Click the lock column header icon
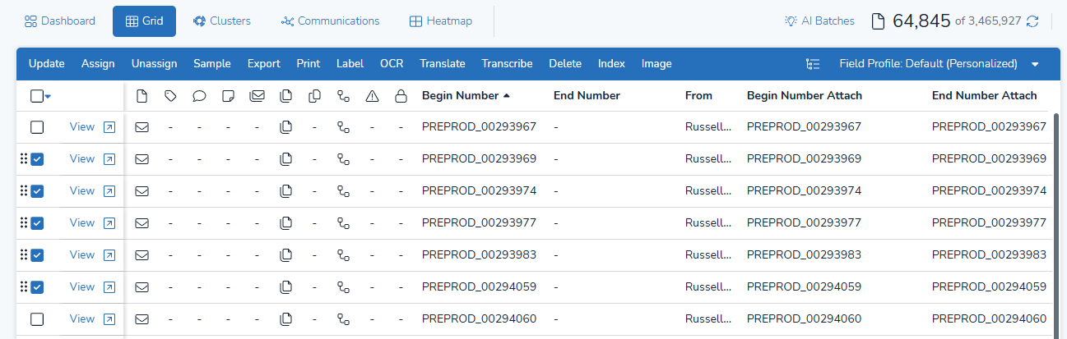The height and width of the screenshot is (339, 1067). tap(401, 96)
